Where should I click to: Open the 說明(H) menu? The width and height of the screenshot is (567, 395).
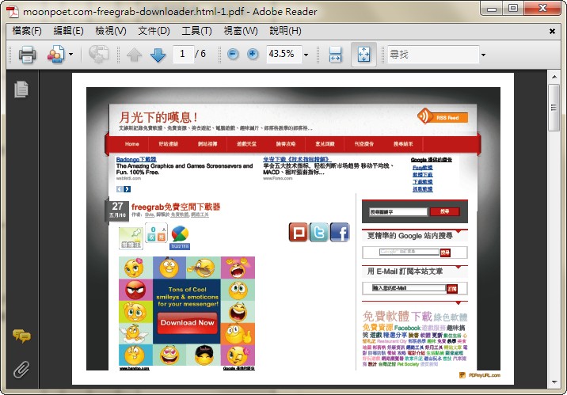coord(285,31)
